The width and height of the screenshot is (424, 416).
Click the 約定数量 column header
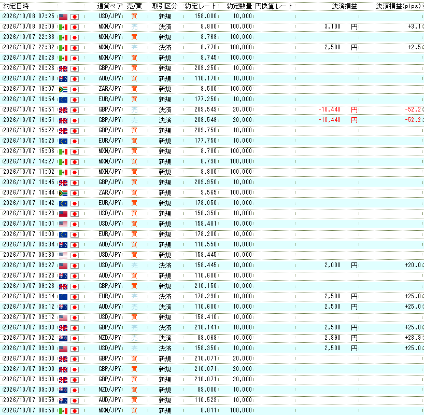[x=239, y=6]
